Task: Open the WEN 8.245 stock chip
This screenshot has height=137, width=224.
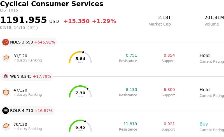Action: tap(27, 76)
